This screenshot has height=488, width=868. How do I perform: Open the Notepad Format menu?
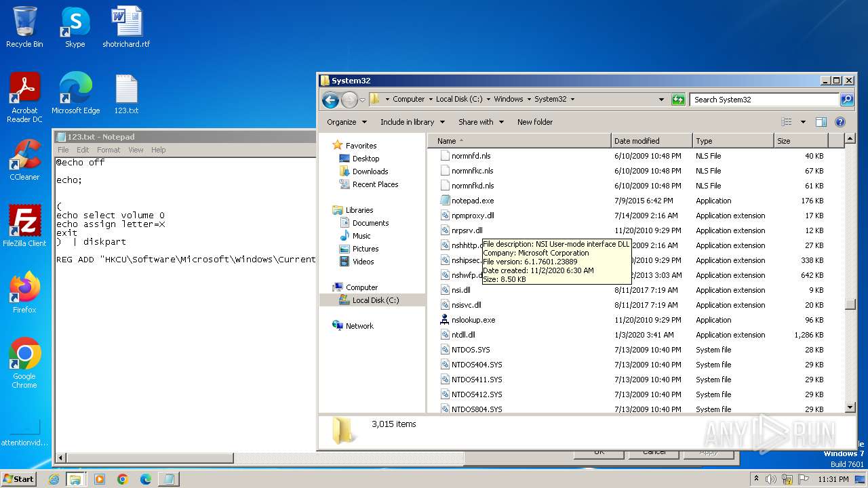108,150
